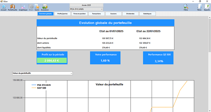Select the Suivis star icon
The height and width of the screenshot is (112, 211).
click(x=37, y=7)
